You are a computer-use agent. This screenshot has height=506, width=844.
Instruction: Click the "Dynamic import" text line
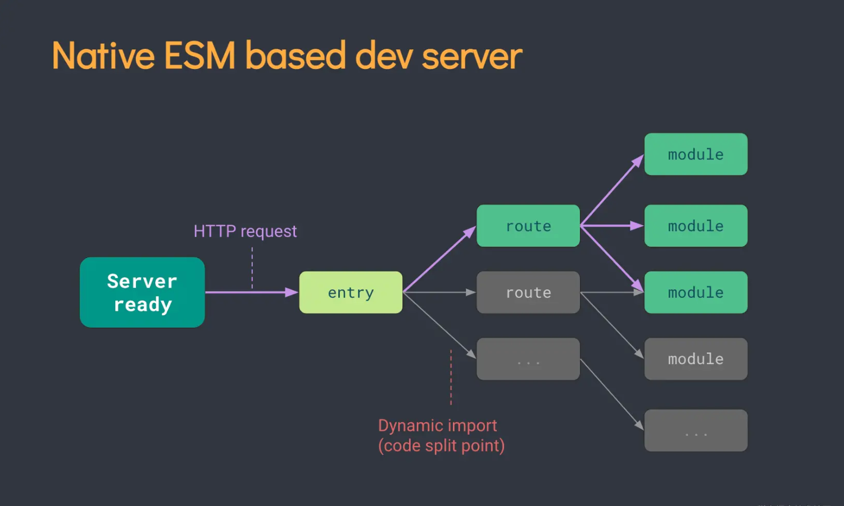coord(437,426)
